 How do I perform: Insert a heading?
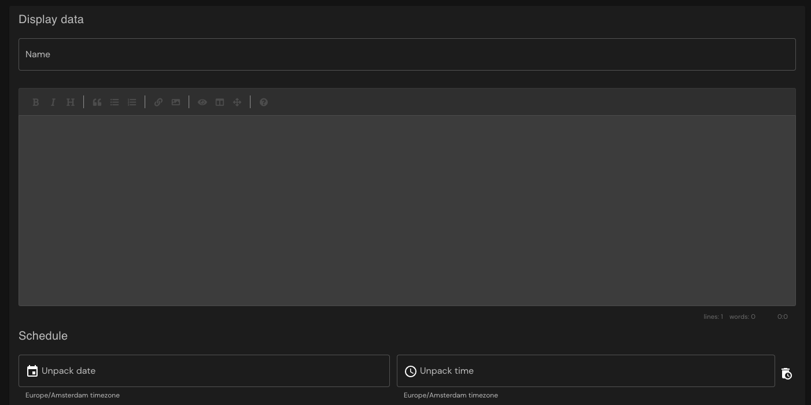point(71,102)
